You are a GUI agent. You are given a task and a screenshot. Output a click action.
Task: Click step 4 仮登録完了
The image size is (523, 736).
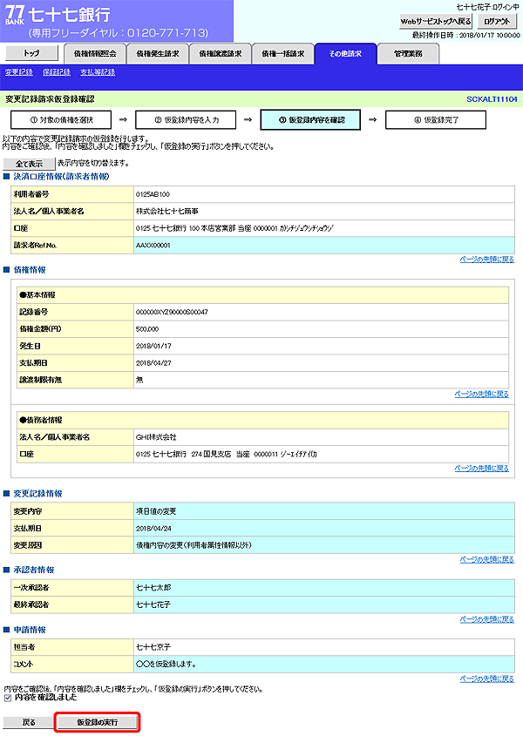[x=436, y=119]
